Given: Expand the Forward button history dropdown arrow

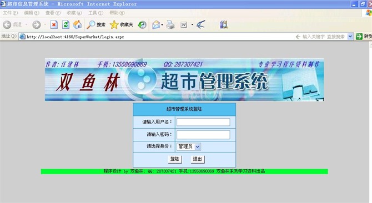Looking at the screenshot, I should click(x=45, y=24).
